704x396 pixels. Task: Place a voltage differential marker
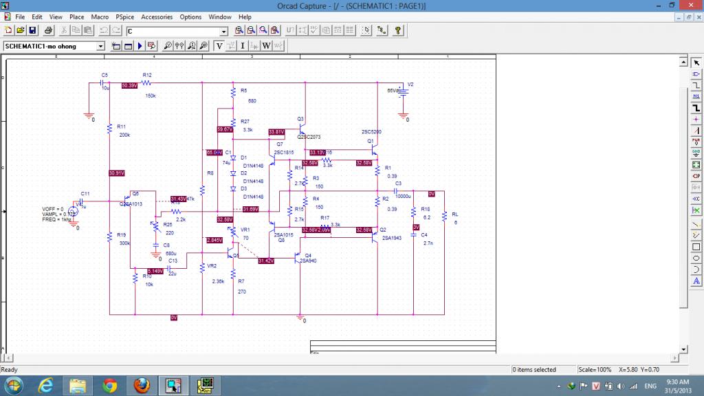coord(179,46)
